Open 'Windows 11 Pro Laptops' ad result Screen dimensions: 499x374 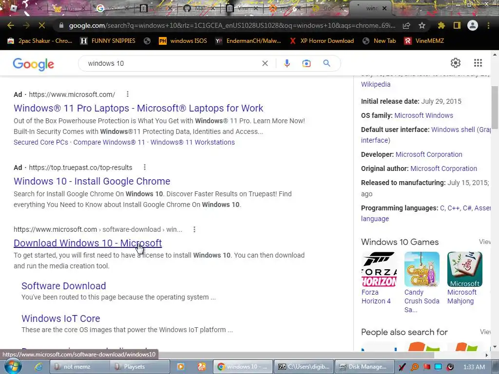(x=138, y=108)
